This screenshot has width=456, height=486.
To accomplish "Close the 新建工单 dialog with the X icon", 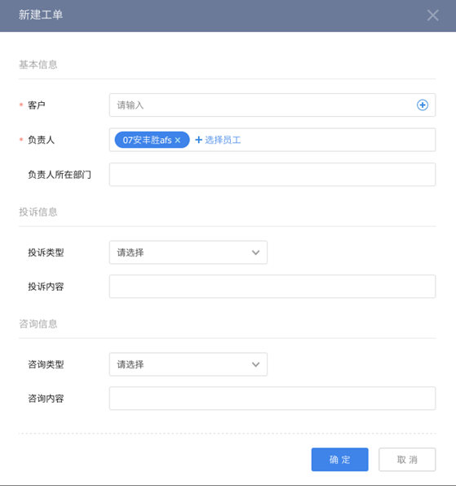I will coord(432,16).
